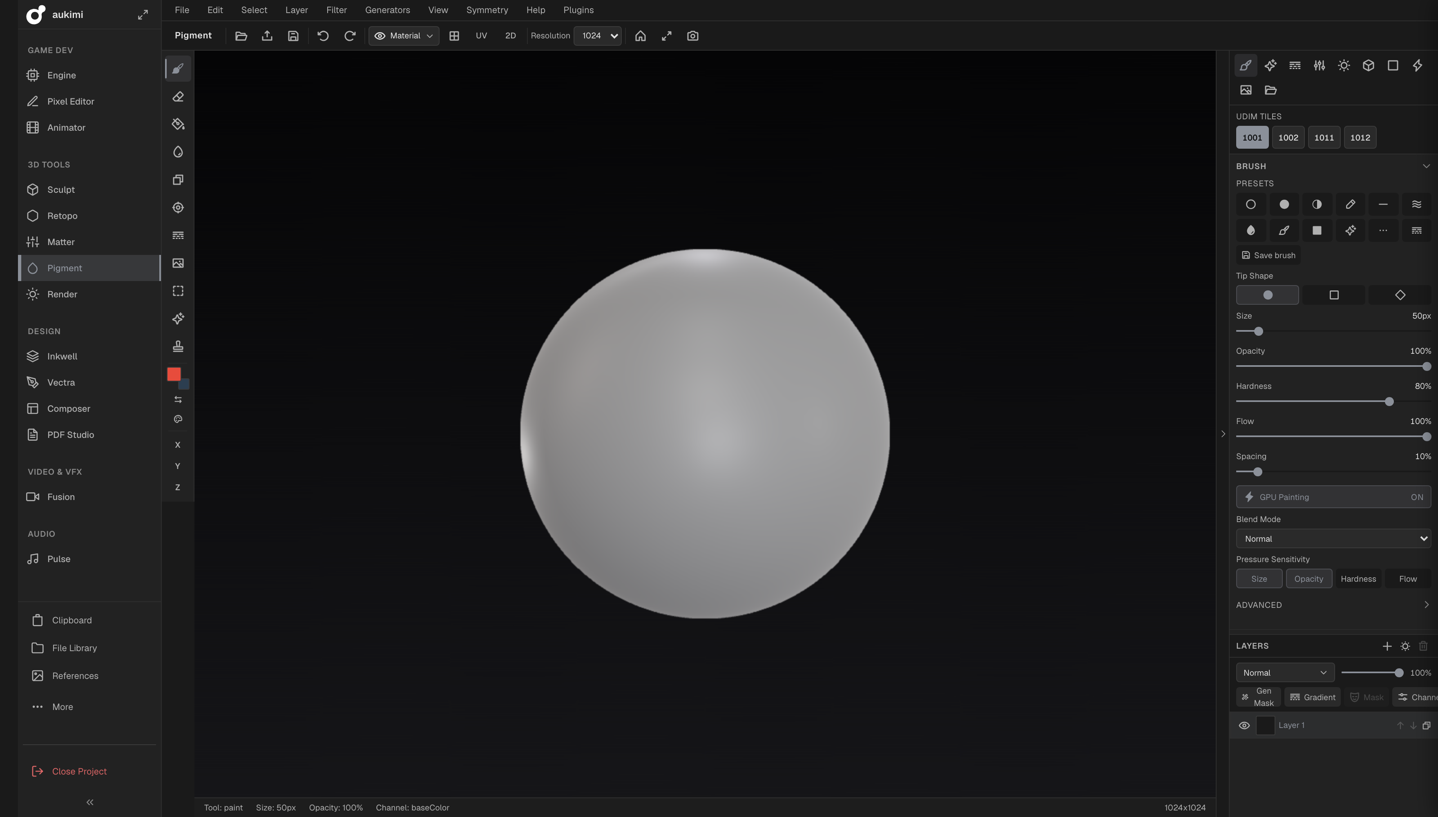
Task: Activate the rectangular selection tool
Action: tap(178, 291)
